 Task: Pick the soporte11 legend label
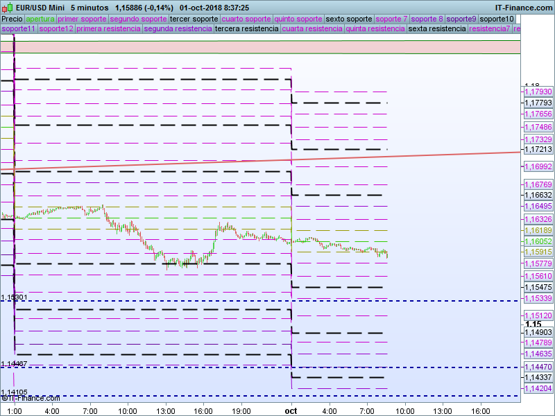19,29
